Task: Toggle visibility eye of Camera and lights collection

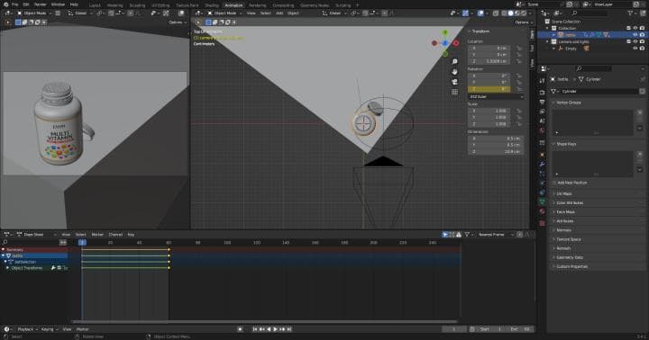Action: coord(635,41)
